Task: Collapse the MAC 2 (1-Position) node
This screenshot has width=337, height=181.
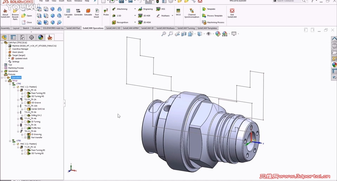Action: 14,144
